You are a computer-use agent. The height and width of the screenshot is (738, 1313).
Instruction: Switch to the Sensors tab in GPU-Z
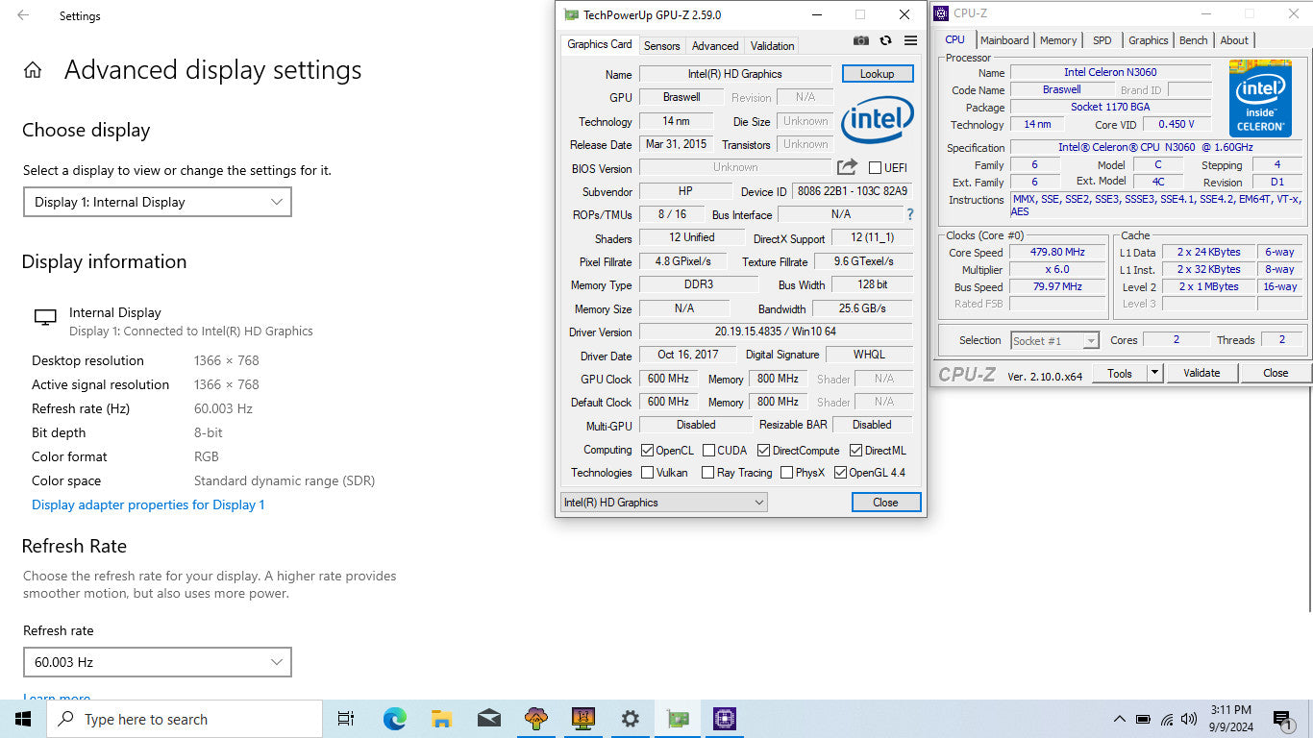click(x=661, y=45)
